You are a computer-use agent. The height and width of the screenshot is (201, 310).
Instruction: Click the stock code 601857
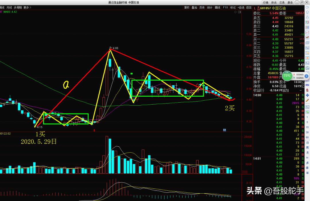pyautogui.click(x=266, y=8)
